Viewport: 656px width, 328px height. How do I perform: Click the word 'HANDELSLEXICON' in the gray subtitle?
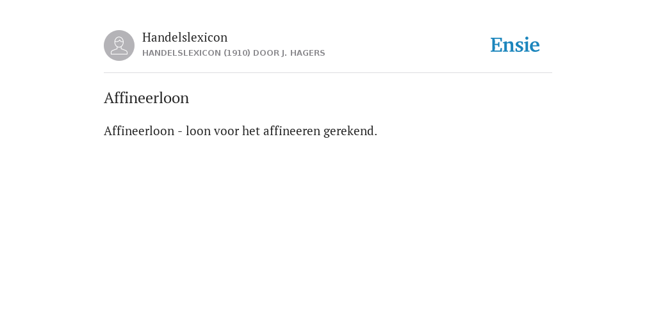tap(181, 53)
